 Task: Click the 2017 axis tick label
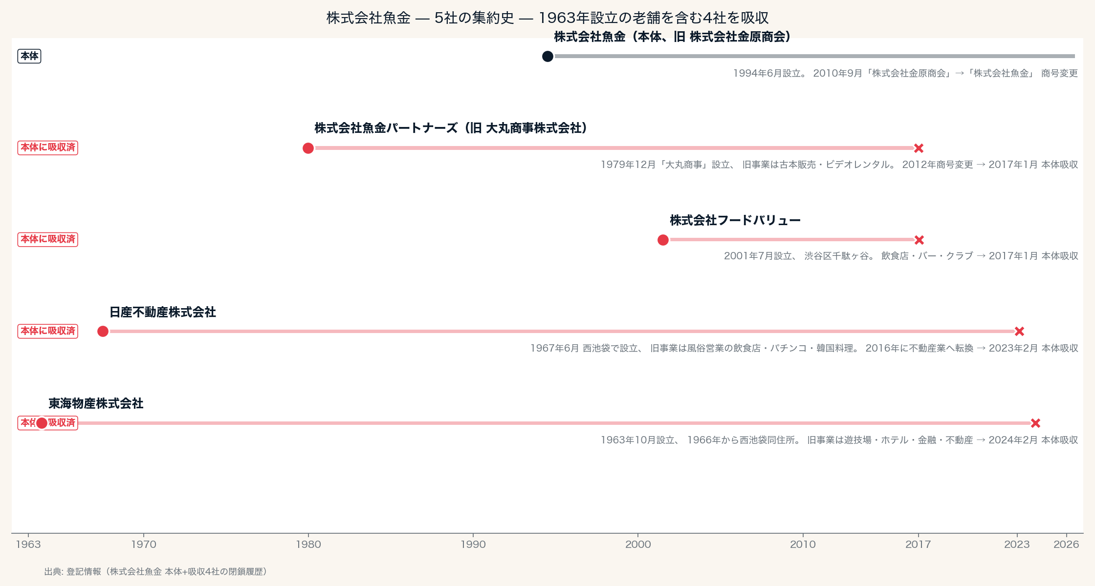coord(918,544)
